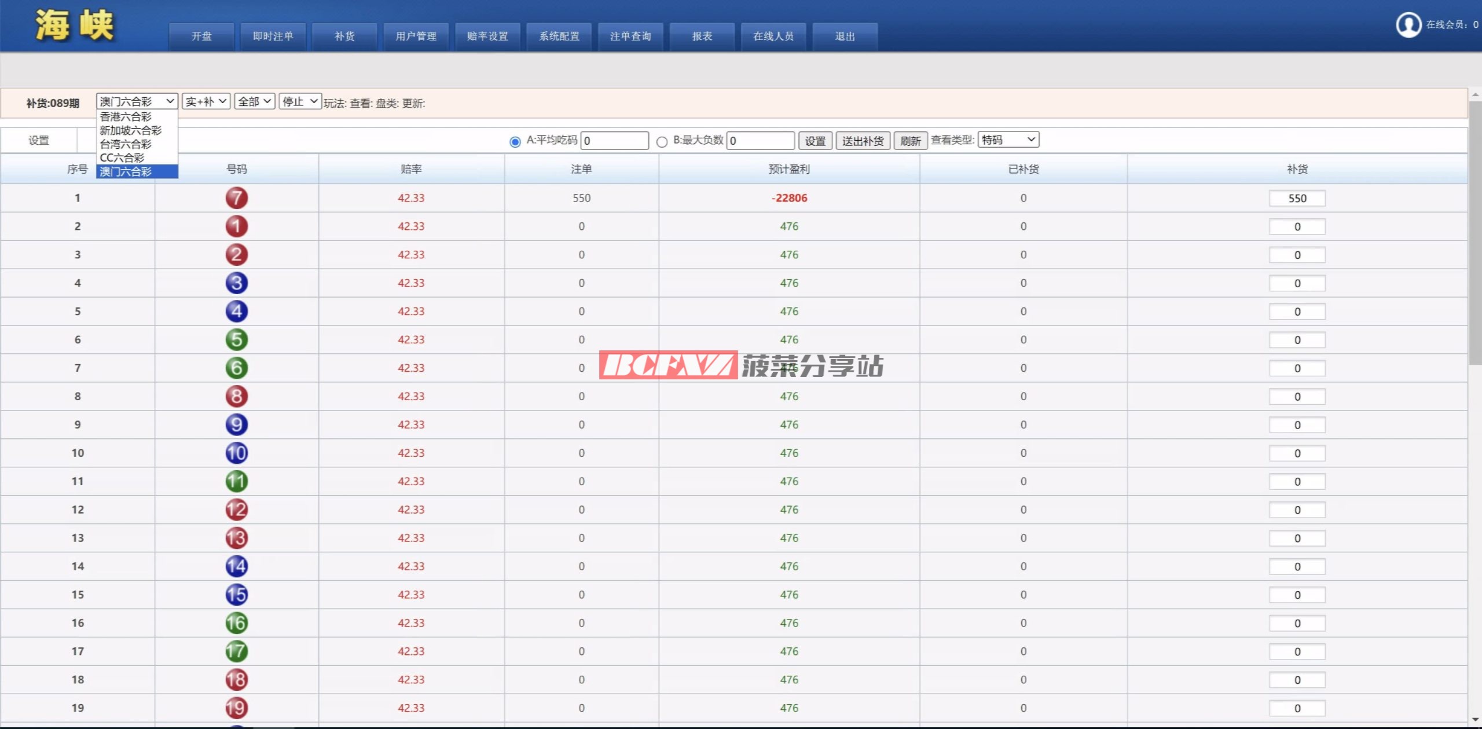Image resolution: width=1482 pixels, height=729 pixels.
Task: Click the online members avatar icon
Action: point(1408,24)
